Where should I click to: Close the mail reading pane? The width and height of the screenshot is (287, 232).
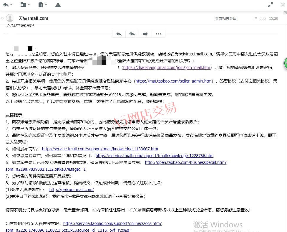[x=283, y=5]
